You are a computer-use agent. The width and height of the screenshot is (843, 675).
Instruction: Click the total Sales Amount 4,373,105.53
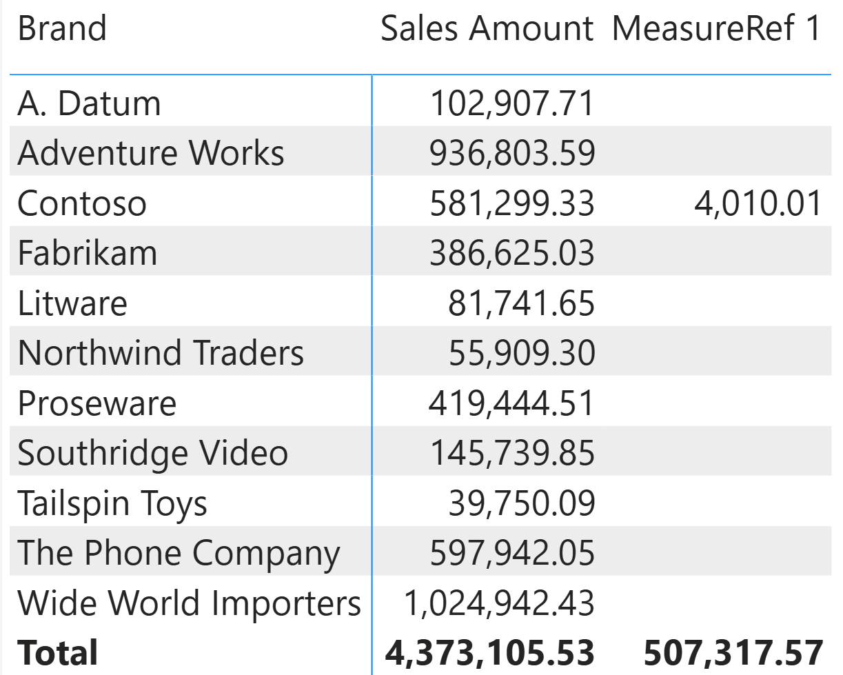(489, 652)
